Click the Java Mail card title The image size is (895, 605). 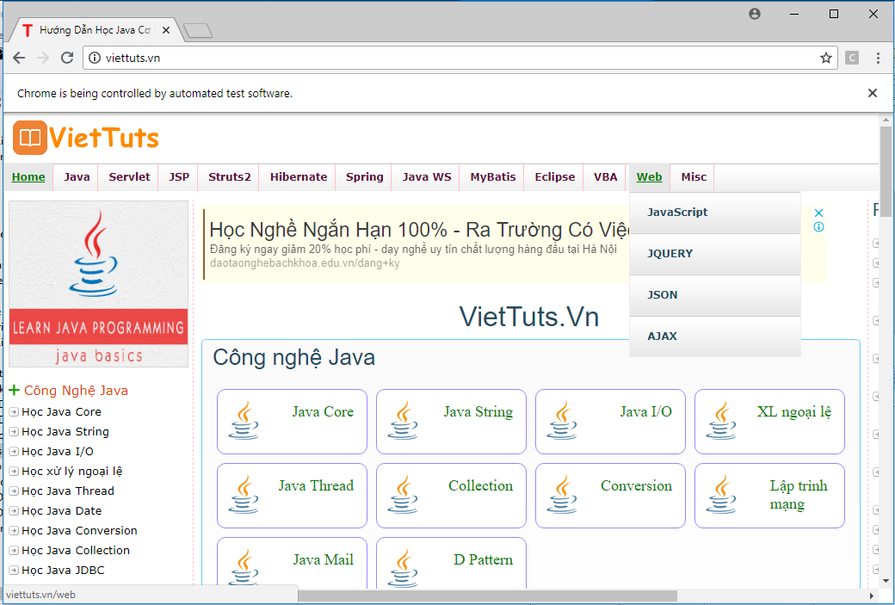coord(323,560)
